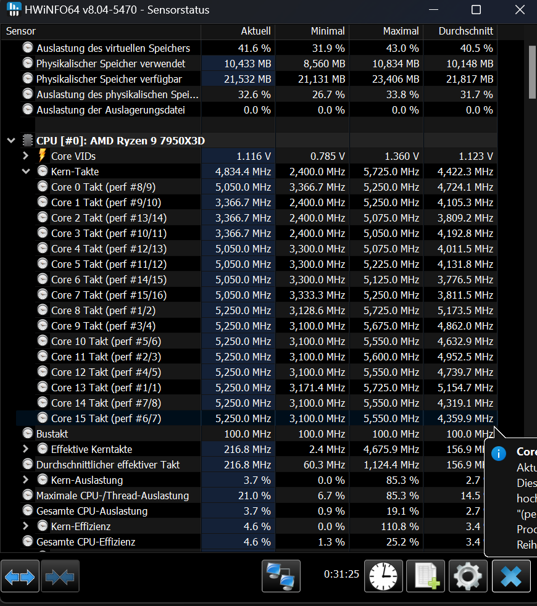Viewport: 537px width, 606px height.
Task: Click gauge icon beside Durchschnittlicher effektiver Takt
Action: point(27,464)
